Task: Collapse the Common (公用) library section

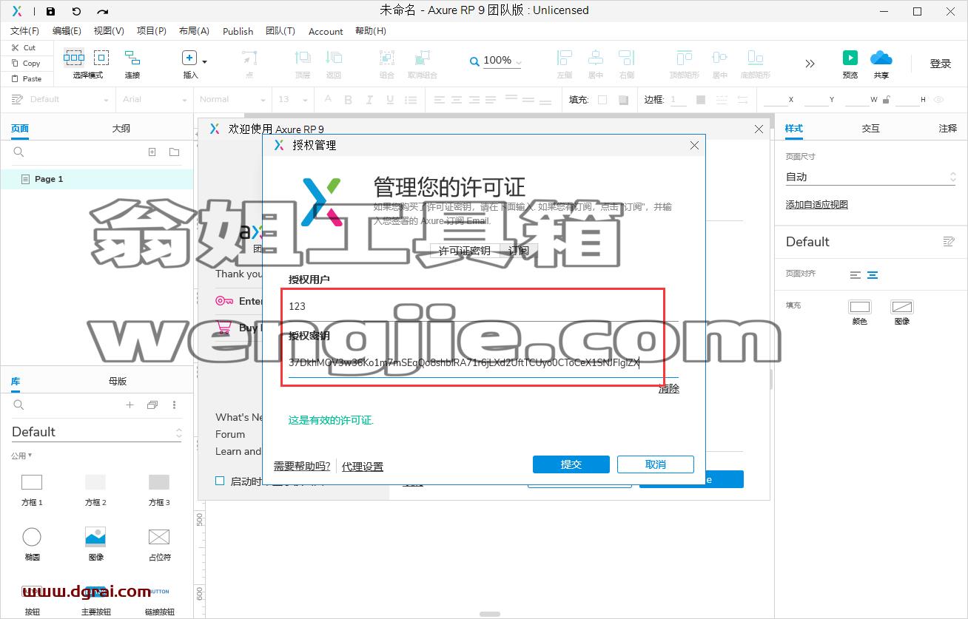Action: [x=21, y=456]
